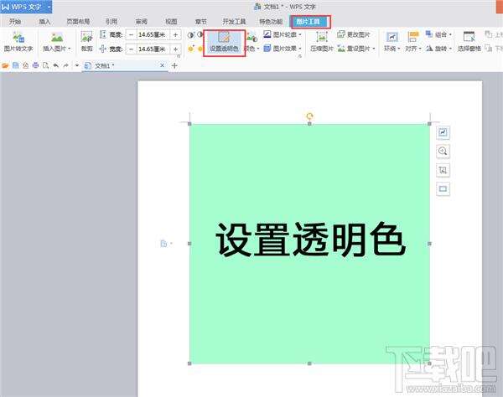
Task: Switch to the 章节 tab
Action: pyautogui.click(x=201, y=22)
